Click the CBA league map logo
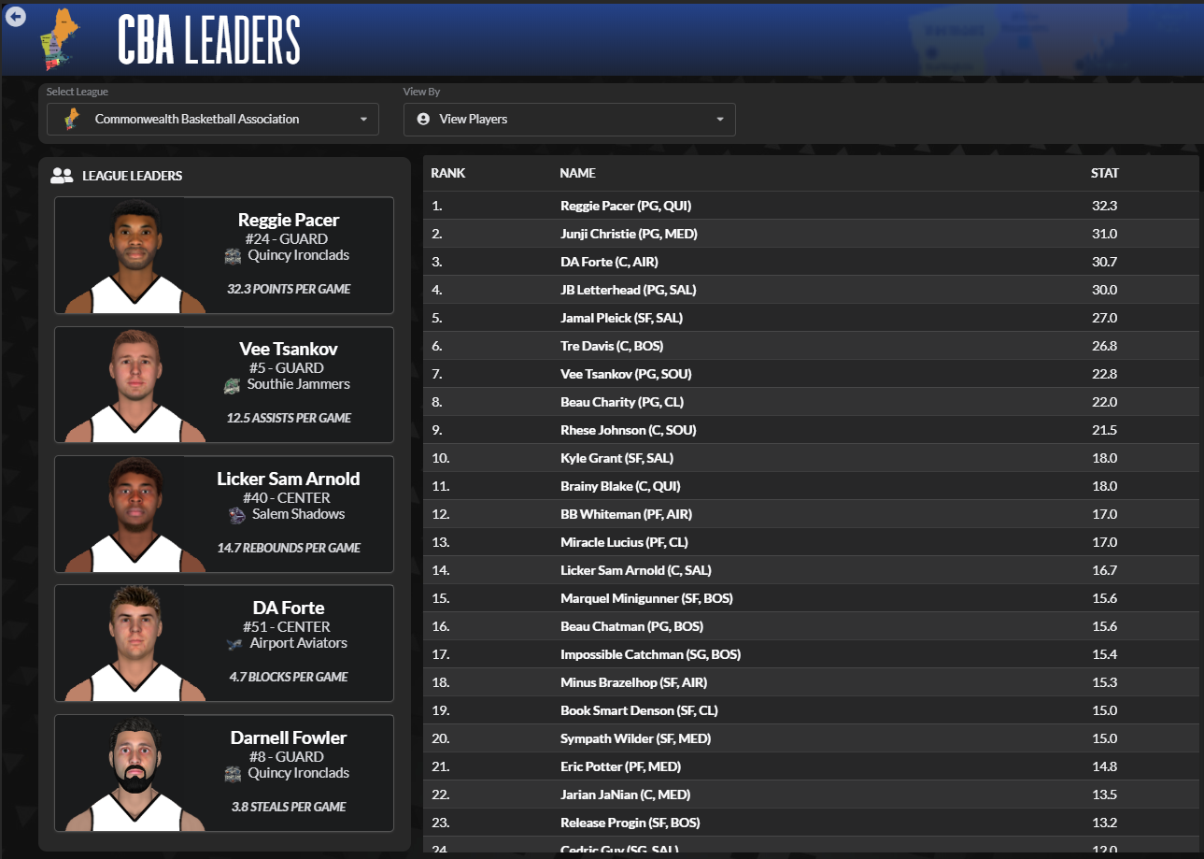 (x=60, y=41)
